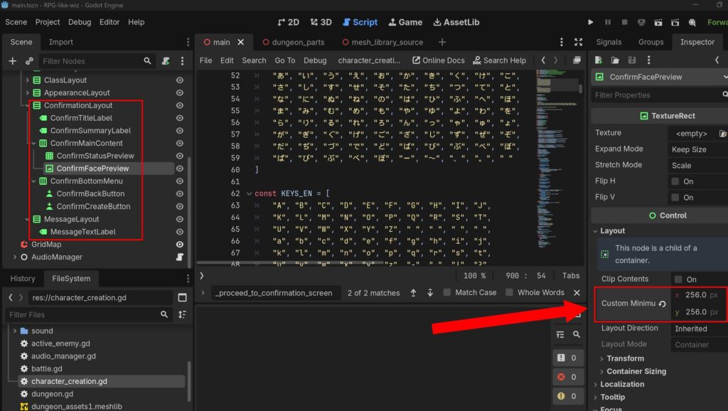Reset Custom Minimum Size value

[663, 304]
